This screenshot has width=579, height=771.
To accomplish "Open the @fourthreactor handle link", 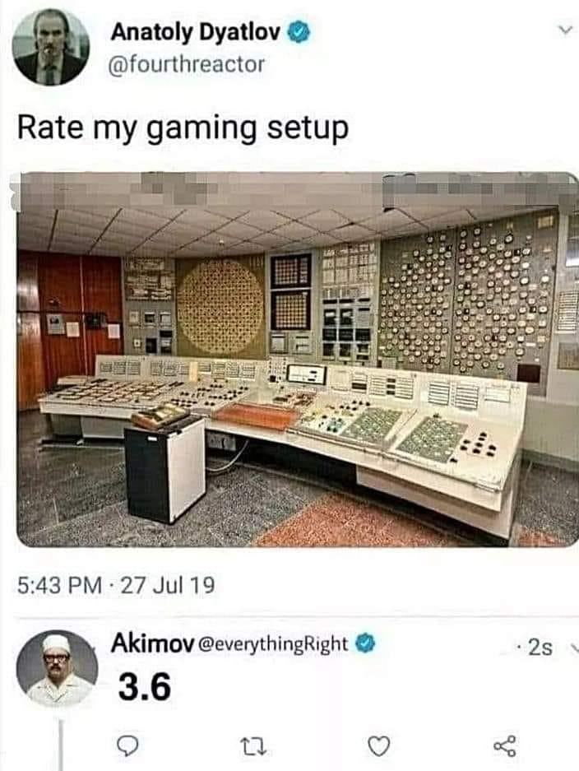I will pos(186,64).
